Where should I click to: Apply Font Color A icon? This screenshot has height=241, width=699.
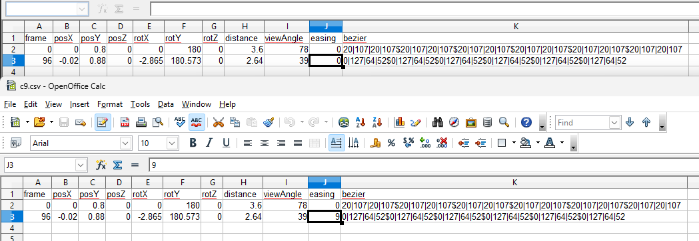(x=550, y=143)
